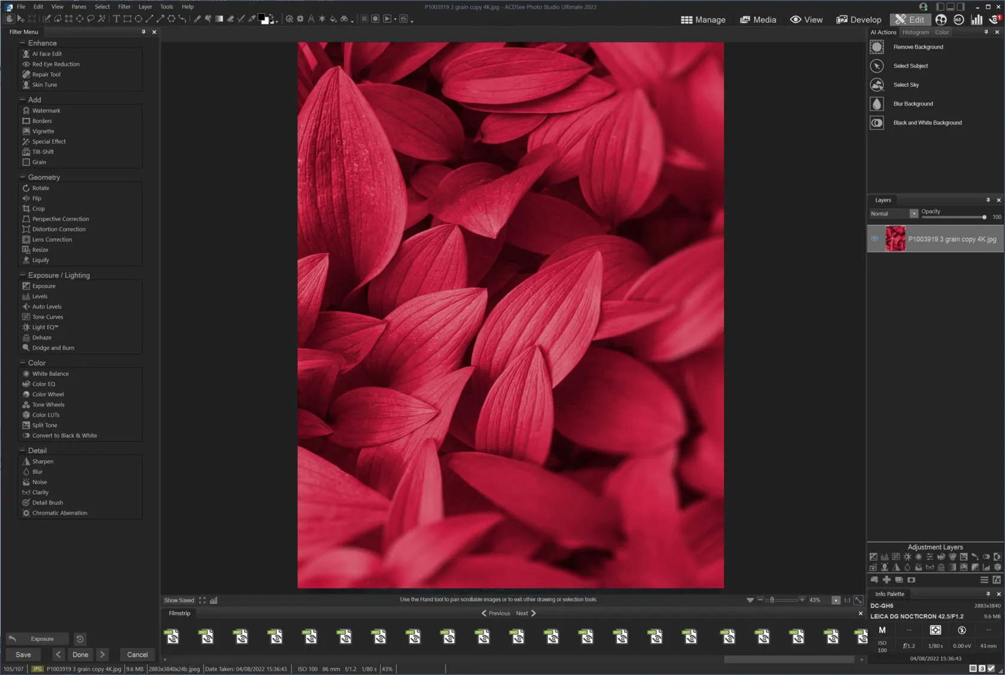Hide the P1003919 layer using eye icon
The image size is (1005, 675).
[x=874, y=239]
